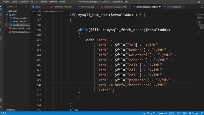Click the resultadoBusqueda.php breadcrumb
Viewport: 204px width, 115px height.
[x=52, y=11]
